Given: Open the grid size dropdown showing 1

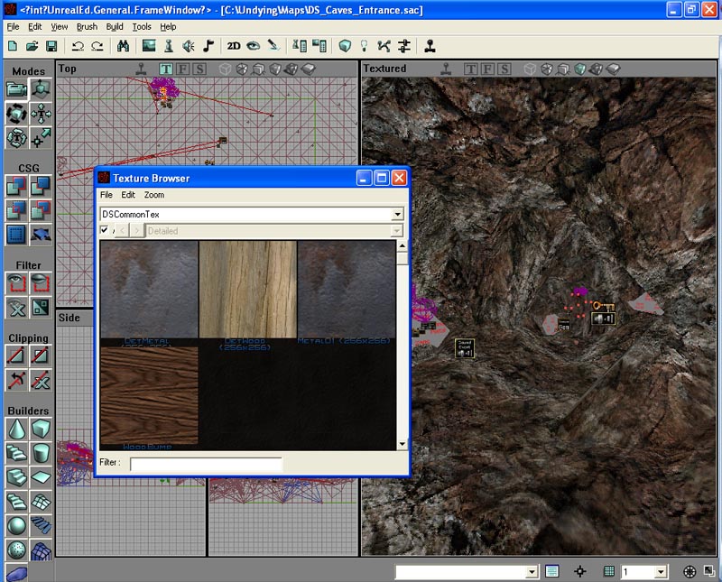Looking at the screenshot, I should tap(661, 572).
